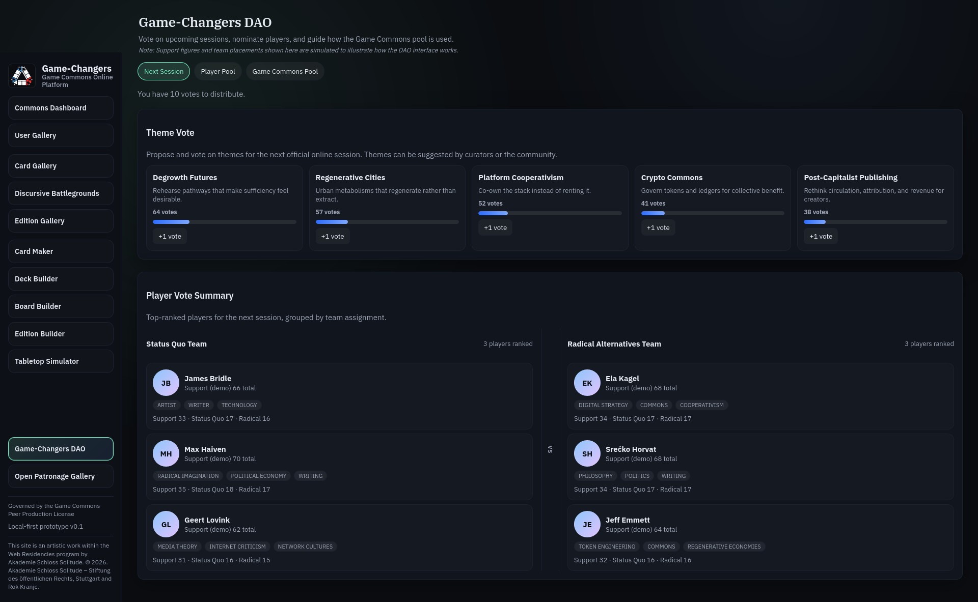Switch to the Next Session tab

point(164,71)
